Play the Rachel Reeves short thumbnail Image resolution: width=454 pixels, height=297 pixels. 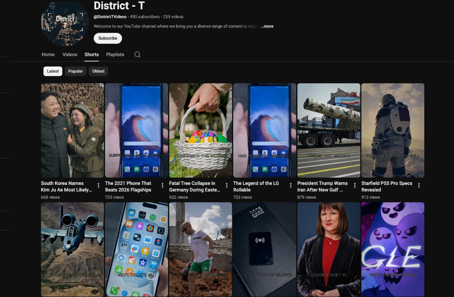[x=329, y=249]
